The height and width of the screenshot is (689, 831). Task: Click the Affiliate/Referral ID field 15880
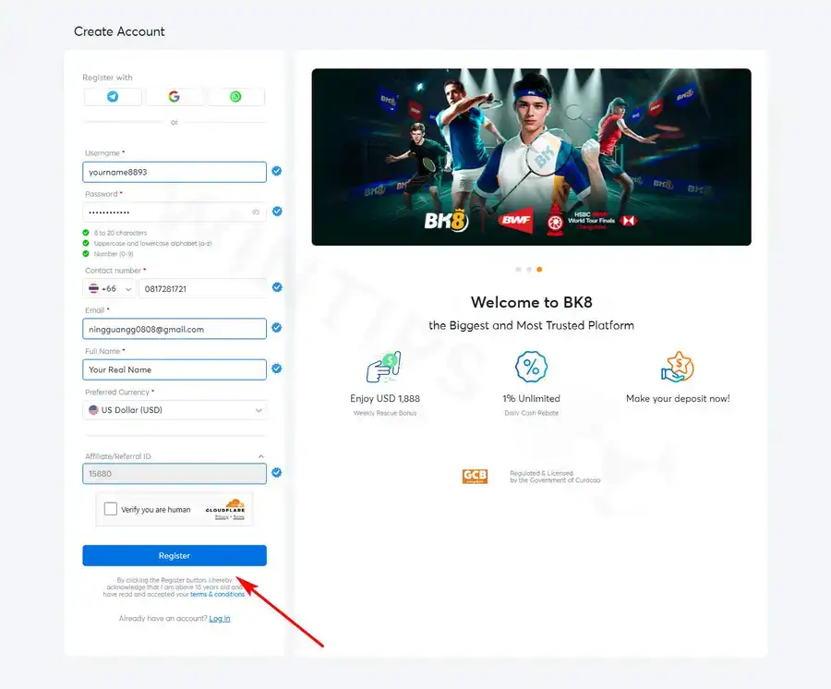[175, 474]
